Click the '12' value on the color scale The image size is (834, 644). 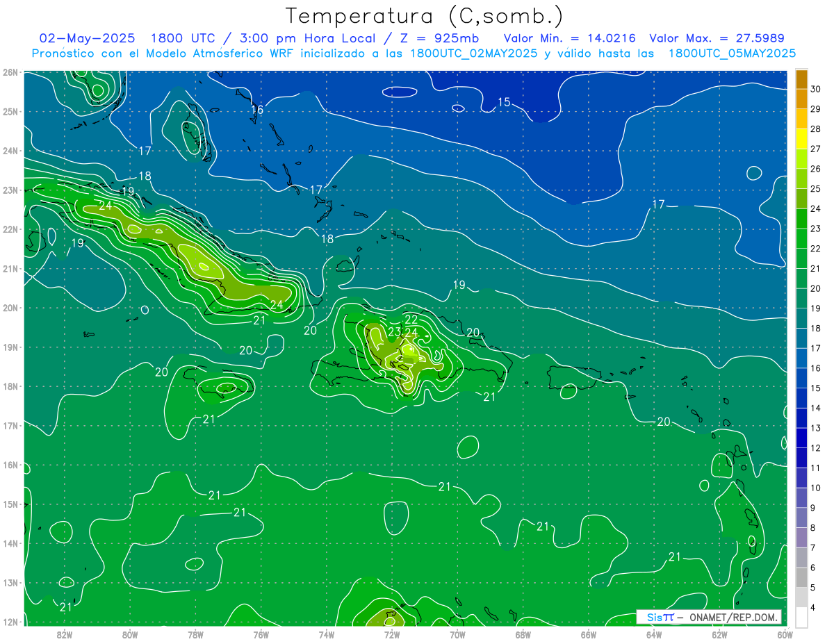[x=816, y=447]
